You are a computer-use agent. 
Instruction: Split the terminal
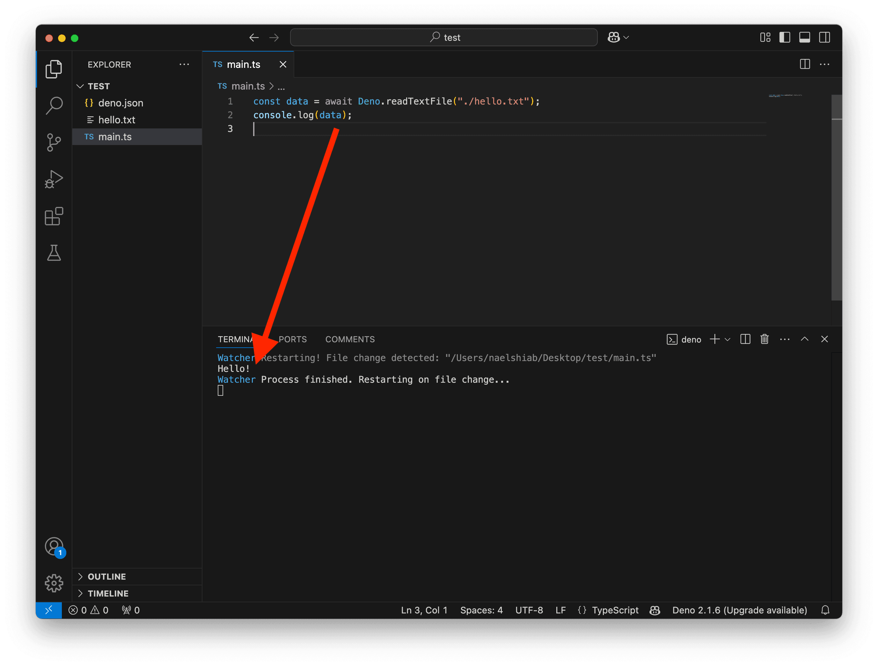(745, 339)
